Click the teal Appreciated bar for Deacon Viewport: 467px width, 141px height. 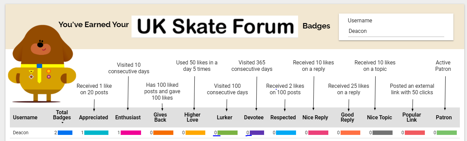[x=96, y=133]
